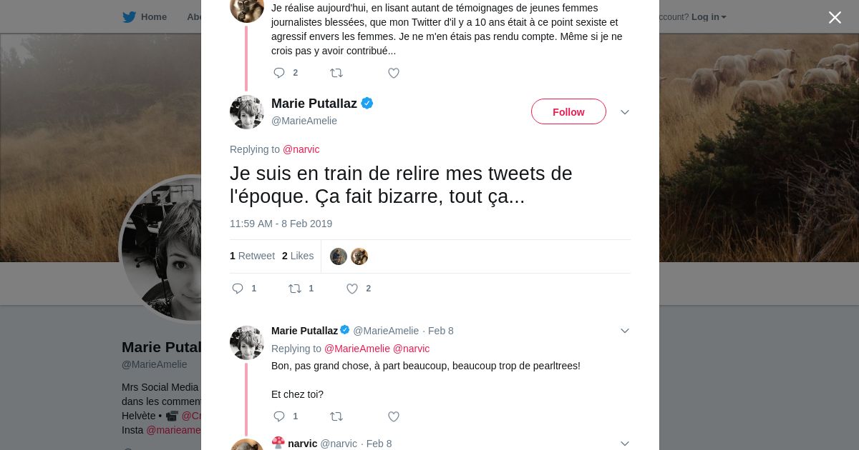The width and height of the screenshot is (859, 450).
Task: Retweet the top tweet in thread
Action: [x=336, y=73]
